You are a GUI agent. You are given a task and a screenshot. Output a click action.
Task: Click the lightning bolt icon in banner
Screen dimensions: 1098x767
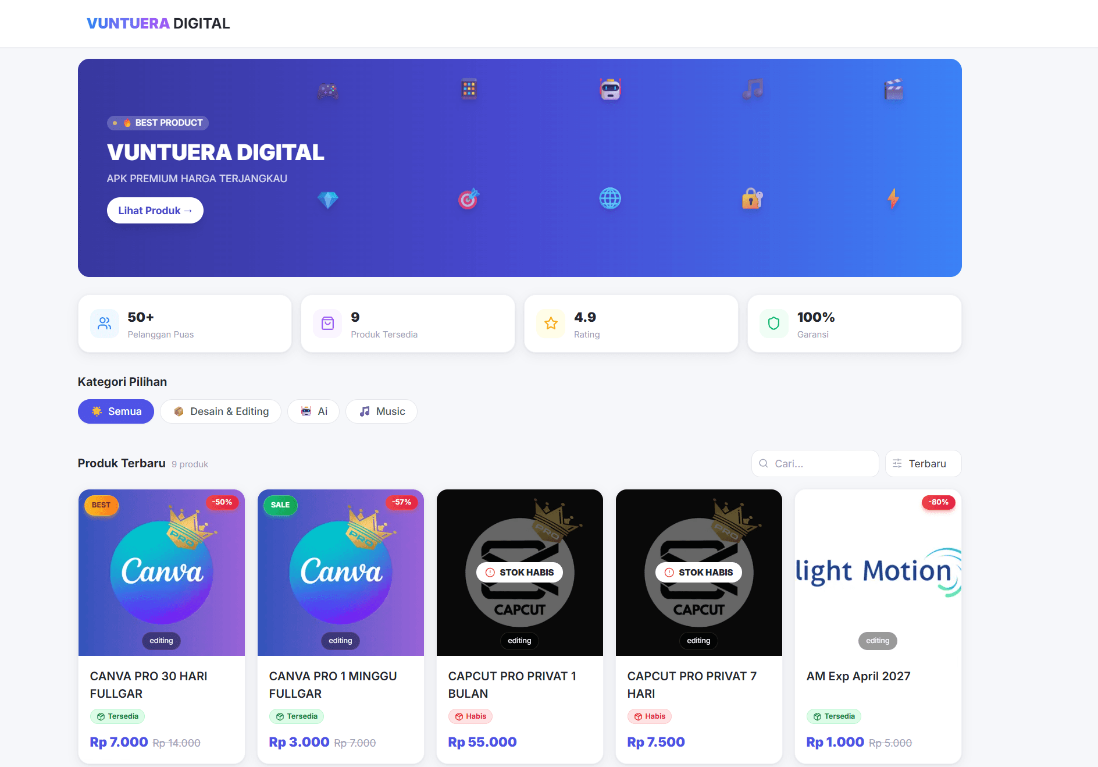click(893, 199)
